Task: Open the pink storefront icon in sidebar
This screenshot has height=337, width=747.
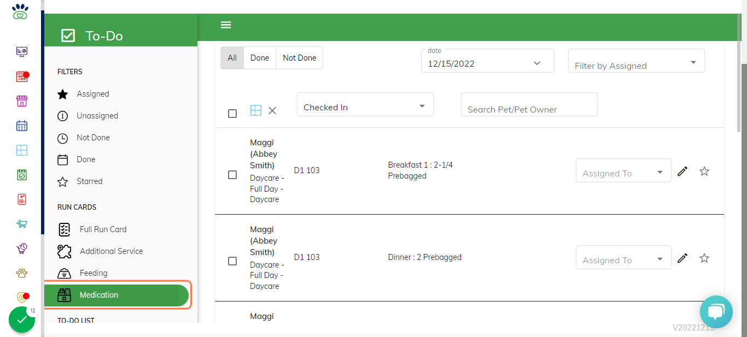Action: 21,101
